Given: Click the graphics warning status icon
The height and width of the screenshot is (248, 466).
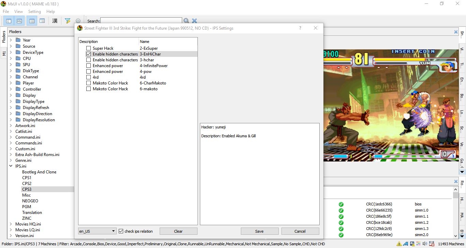Looking at the screenshot, I should [x=412, y=244].
